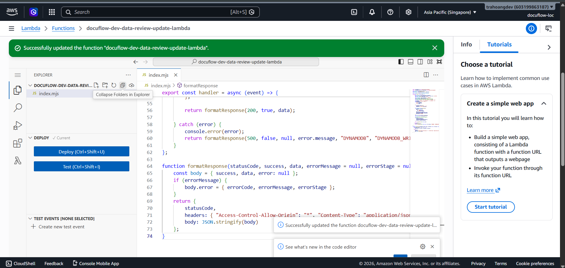This screenshot has width=565, height=268.
Task: Customize the editor layout
Action: pyautogui.click(x=430, y=62)
